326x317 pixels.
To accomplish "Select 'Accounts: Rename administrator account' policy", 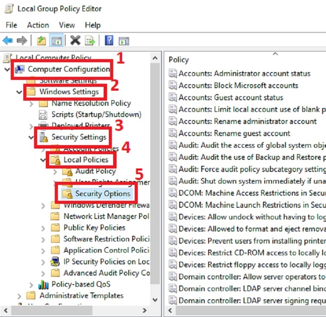I will coord(247,121).
